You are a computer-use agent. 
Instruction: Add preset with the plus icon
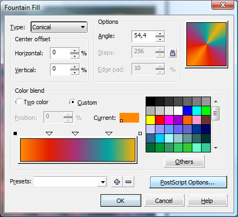coord(117,182)
